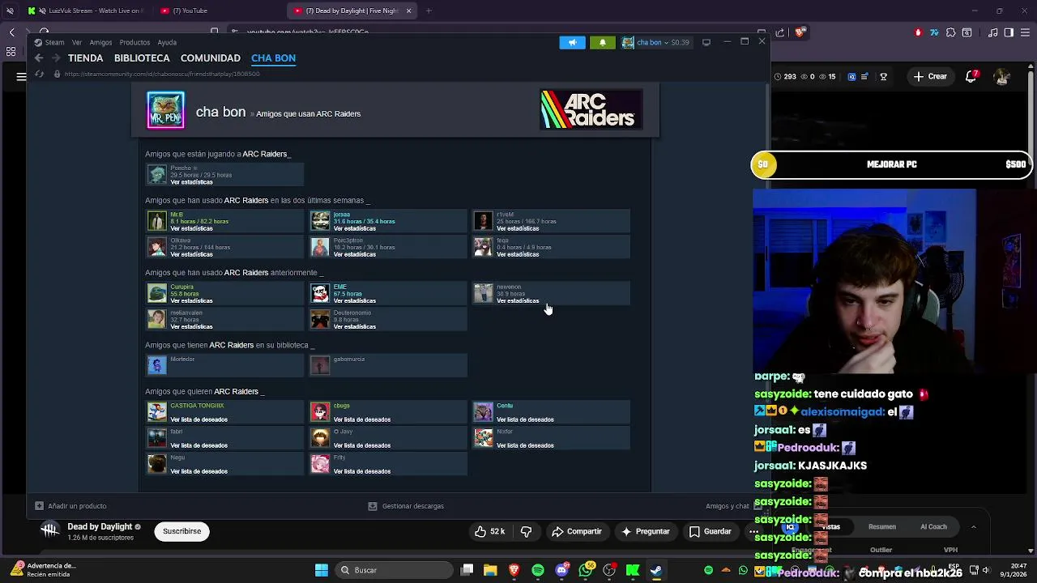
Task: Open ARC Raiders game logo
Action: point(591,109)
